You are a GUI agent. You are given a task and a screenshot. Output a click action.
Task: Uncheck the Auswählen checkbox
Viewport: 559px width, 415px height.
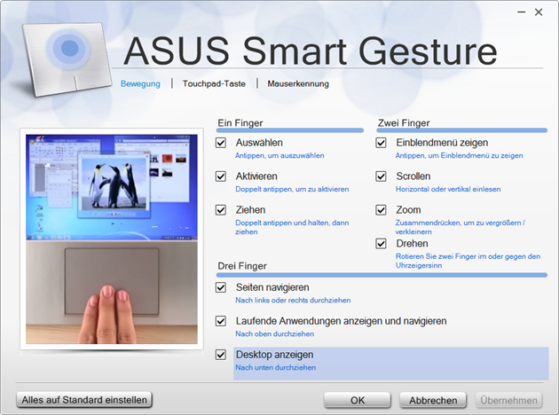221,143
